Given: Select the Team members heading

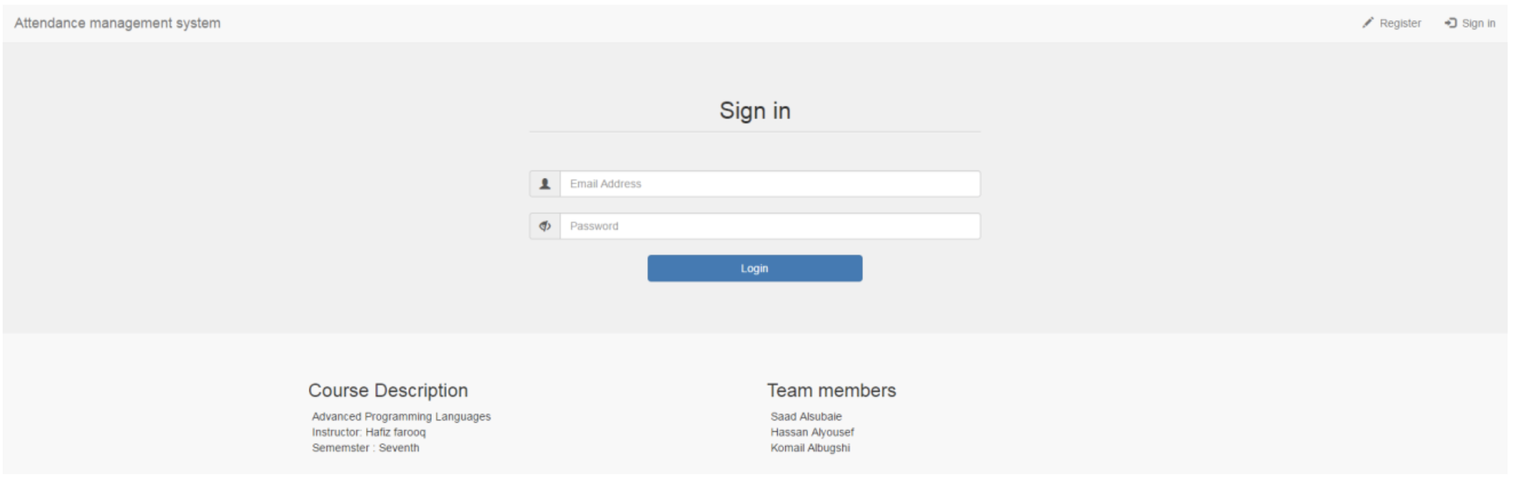Looking at the screenshot, I should [831, 390].
